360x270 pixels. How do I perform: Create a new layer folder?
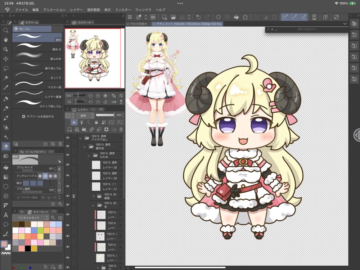pyautogui.click(x=84, y=130)
